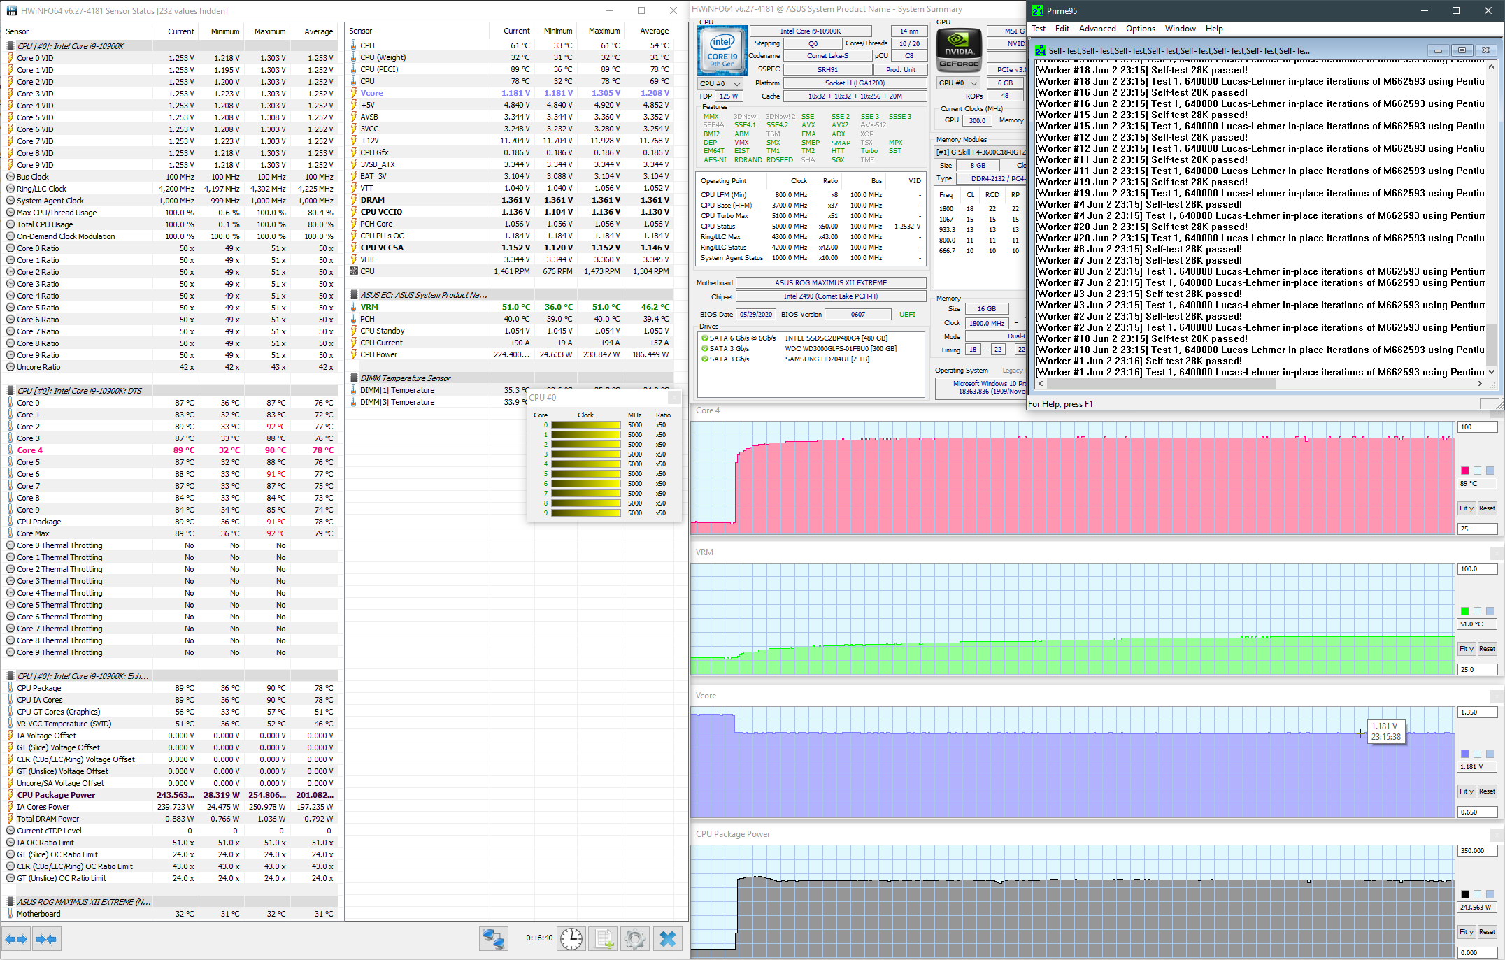Click the pink color swatch on Core 4 graph

point(1464,471)
